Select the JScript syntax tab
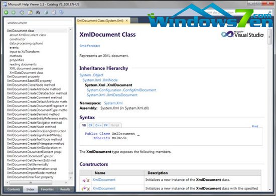This screenshot has height=196, width=276. coord(115,125)
